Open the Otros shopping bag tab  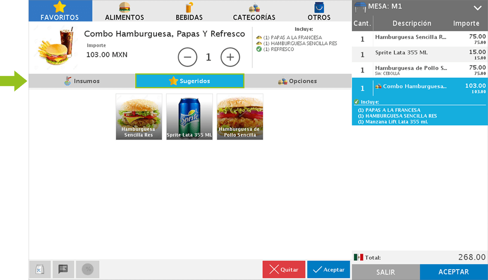pos(319,11)
